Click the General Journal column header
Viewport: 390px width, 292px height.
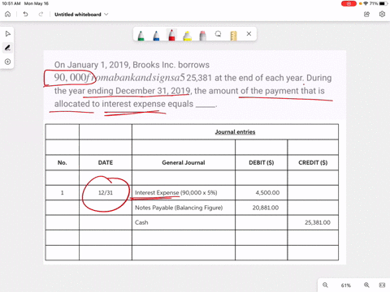pos(184,162)
